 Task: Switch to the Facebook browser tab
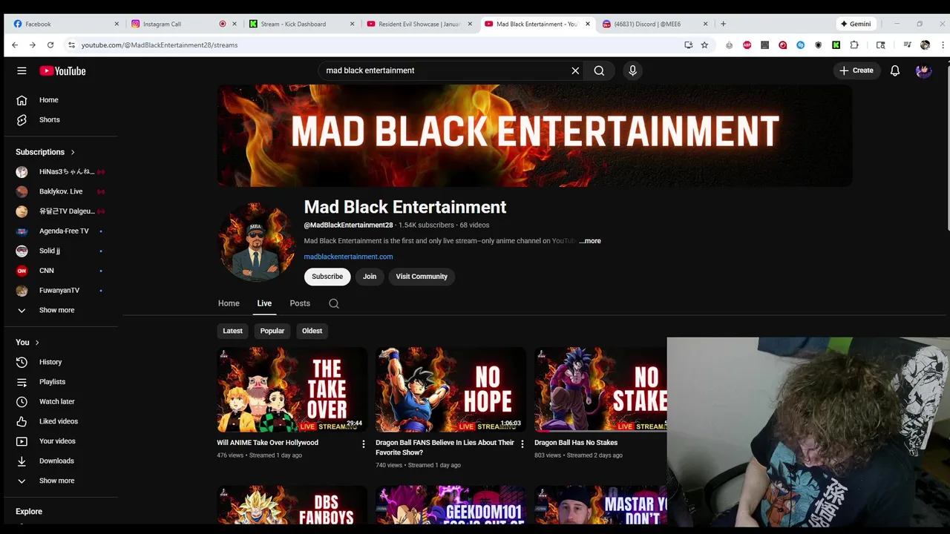(x=65, y=24)
